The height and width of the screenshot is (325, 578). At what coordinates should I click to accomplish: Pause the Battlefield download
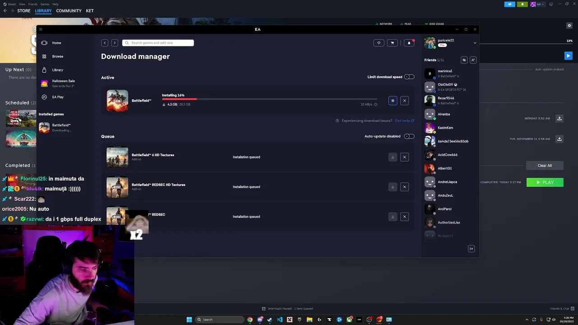[393, 101]
